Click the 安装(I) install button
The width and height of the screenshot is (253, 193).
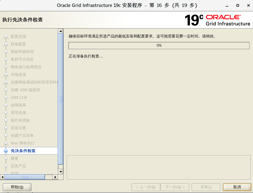206,187
